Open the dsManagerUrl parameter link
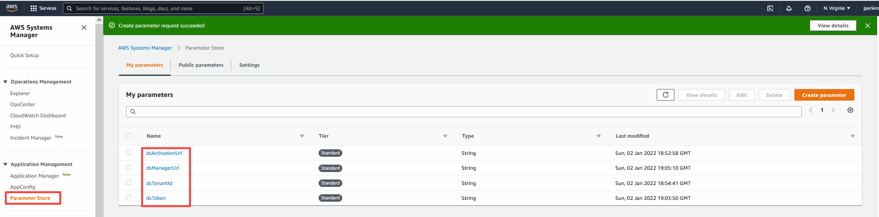This screenshot has height=217, width=879. pos(163,168)
